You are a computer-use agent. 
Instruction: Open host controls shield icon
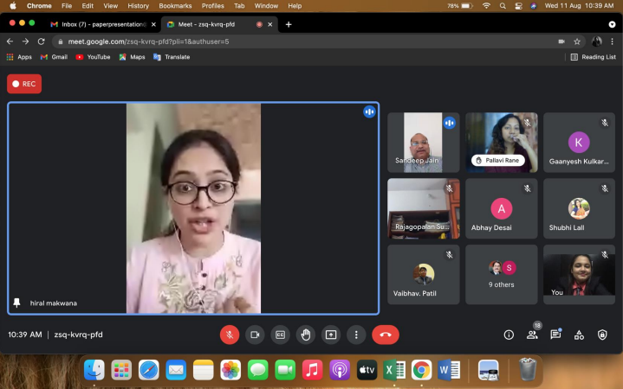coord(602,335)
